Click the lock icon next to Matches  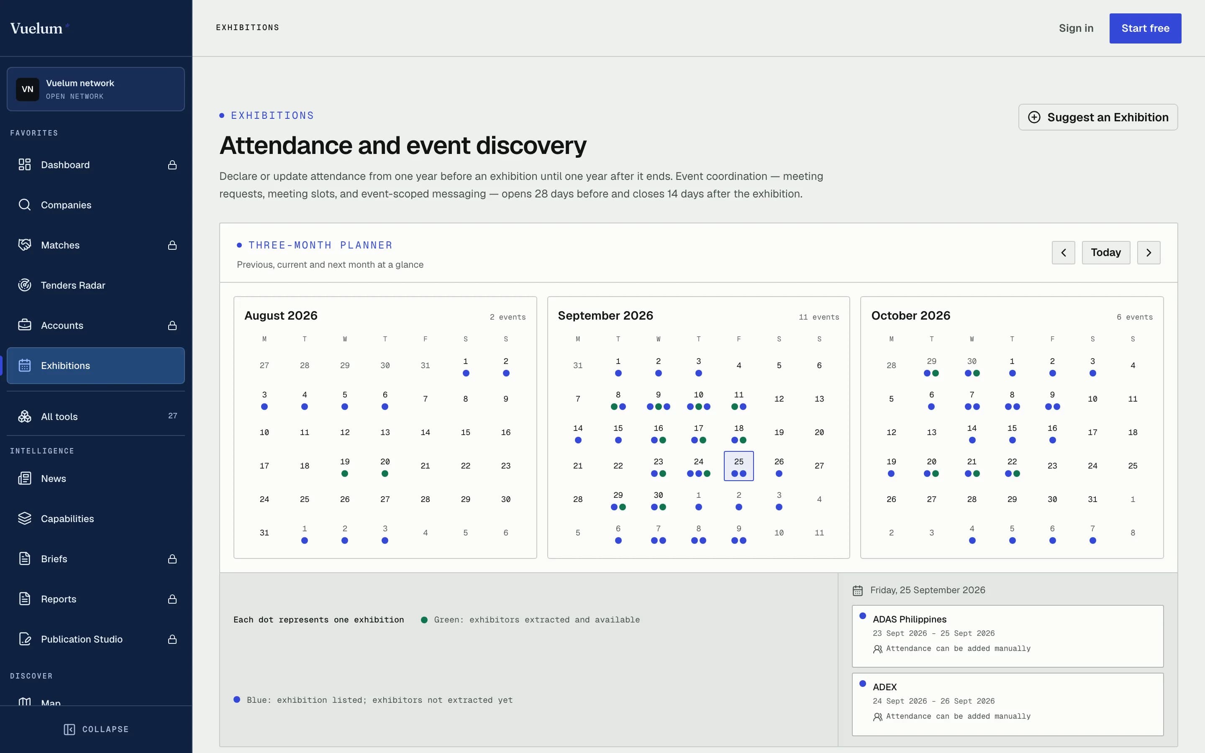click(x=172, y=245)
